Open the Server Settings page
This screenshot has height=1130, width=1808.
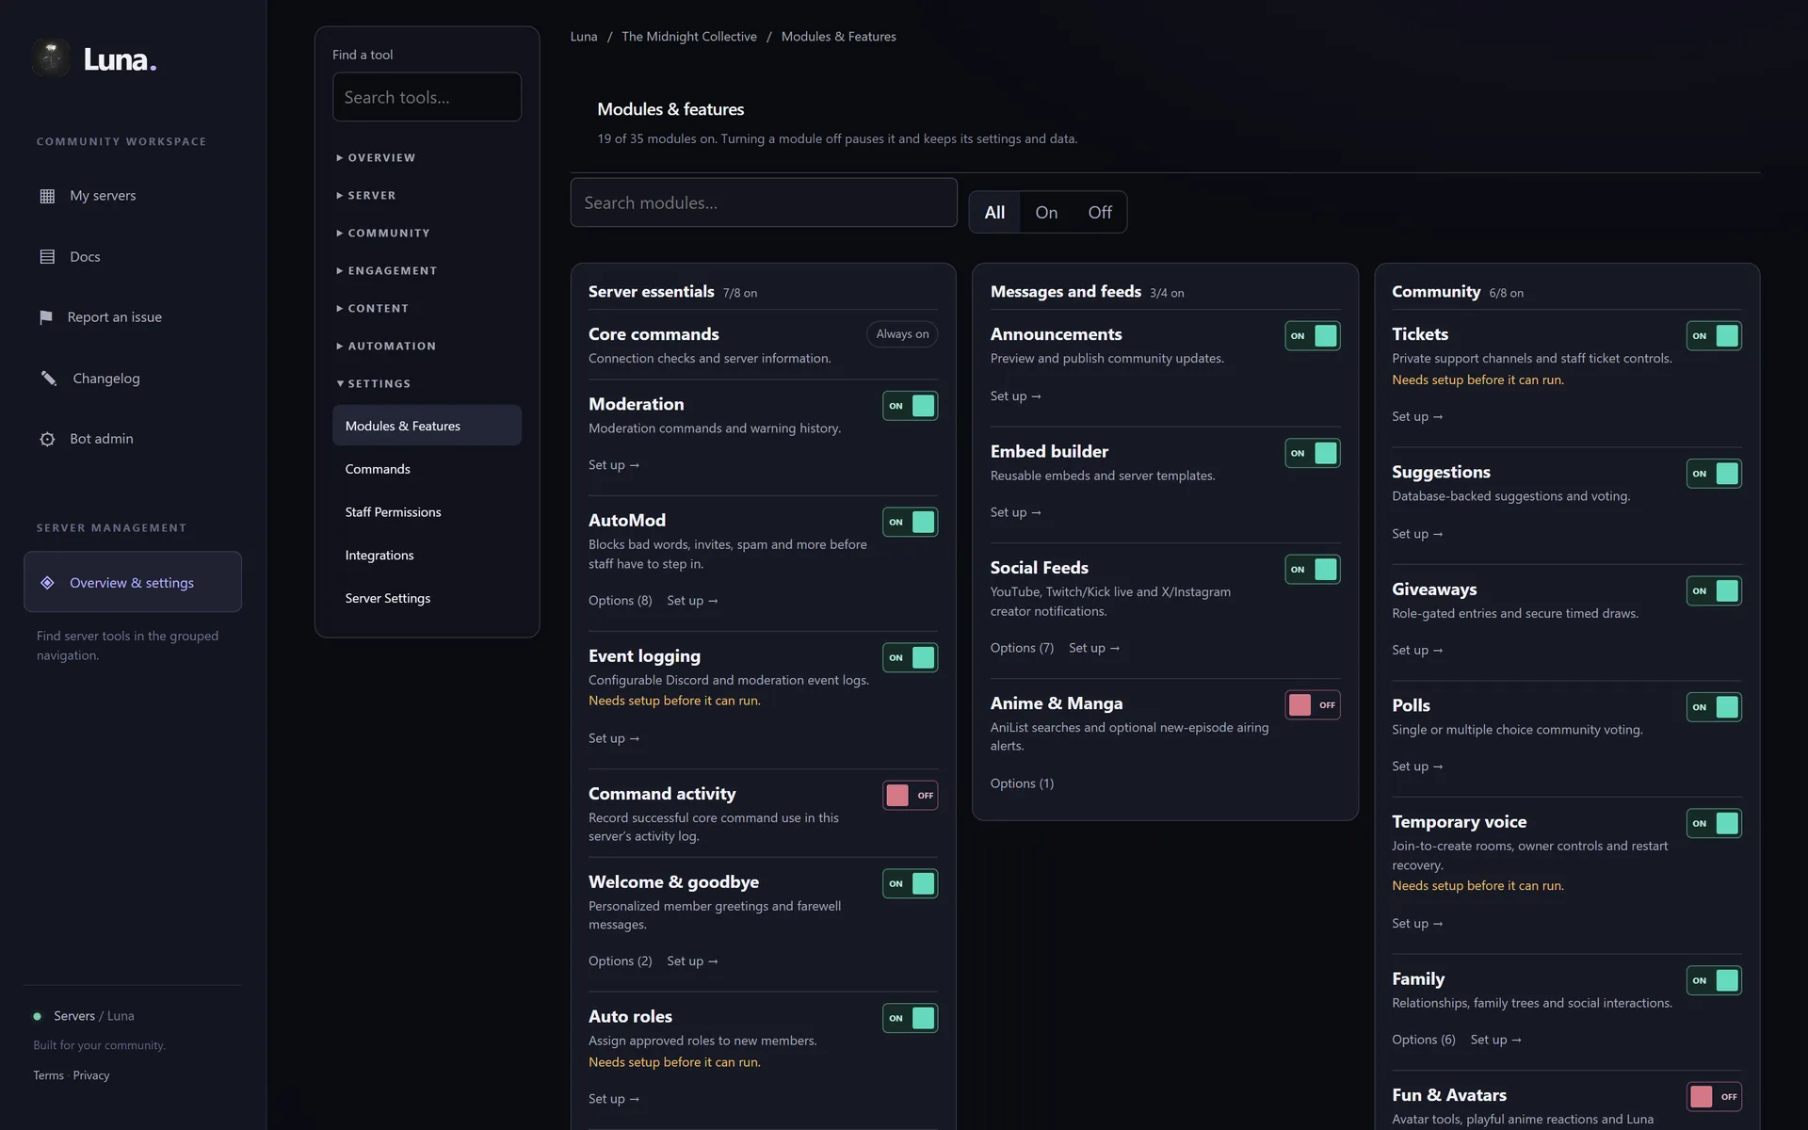tap(427, 599)
